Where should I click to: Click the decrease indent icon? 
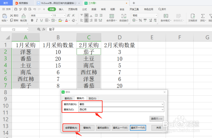(96, 15)
